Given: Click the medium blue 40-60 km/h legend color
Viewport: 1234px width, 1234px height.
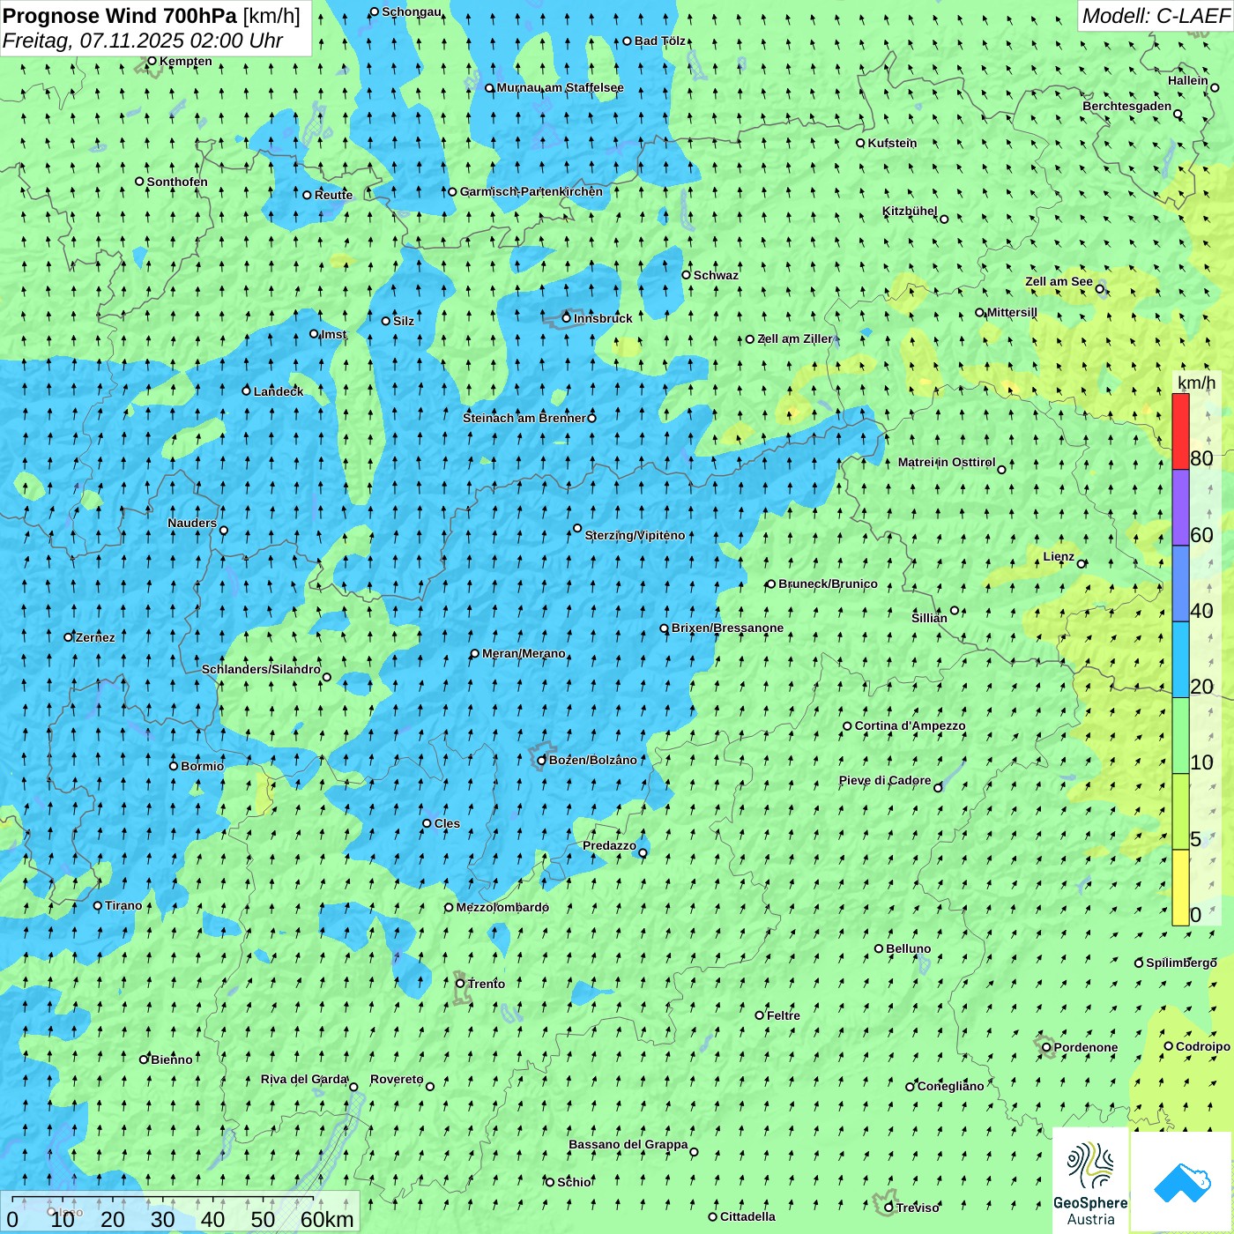Looking at the screenshot, I should click(x=1180, y=584).
